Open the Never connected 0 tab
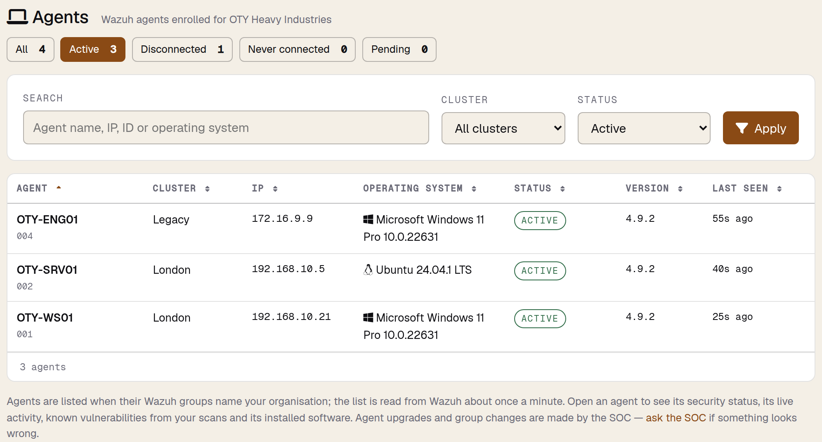This screenshot has width=822, height=442. pyautogui.click(x=298, y=49)
